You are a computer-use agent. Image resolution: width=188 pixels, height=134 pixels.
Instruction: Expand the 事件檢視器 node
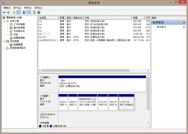coord(8,28)
